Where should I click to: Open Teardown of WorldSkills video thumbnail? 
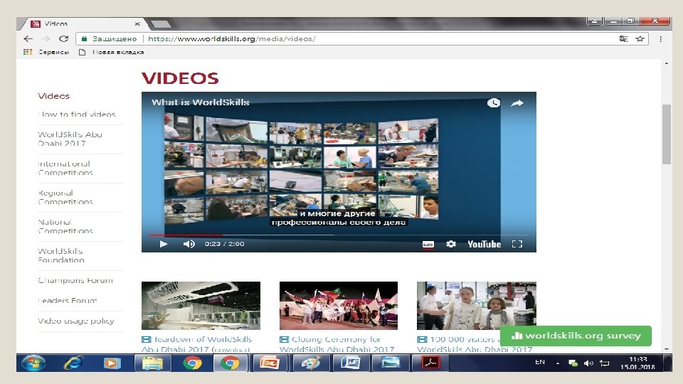[x=201, y=306]
